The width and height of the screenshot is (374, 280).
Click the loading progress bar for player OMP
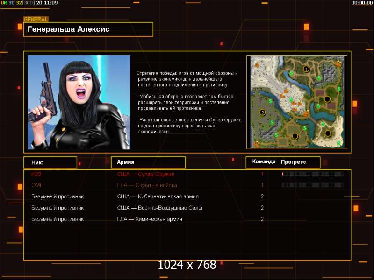tap(313, 185)
